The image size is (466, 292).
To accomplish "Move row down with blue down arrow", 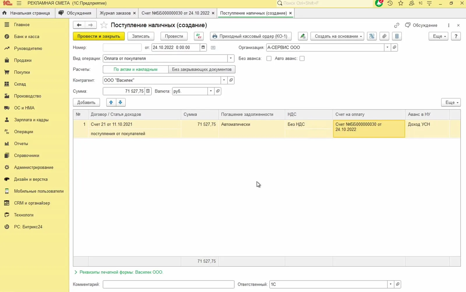I will pyautogui.click(x=120, y=102).
